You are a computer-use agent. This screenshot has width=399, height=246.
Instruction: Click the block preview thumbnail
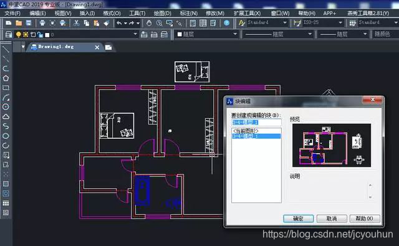pyautogui.click(x=332, y=145)
